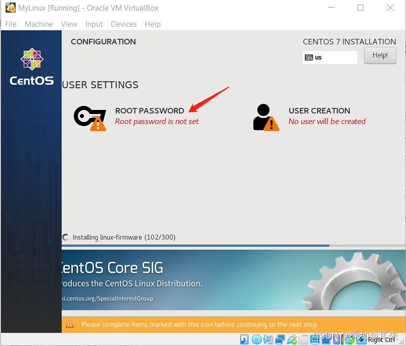Click the USER SETTINGS heading
This screenshot has width=406, height=346.
[x=100, y=85]
